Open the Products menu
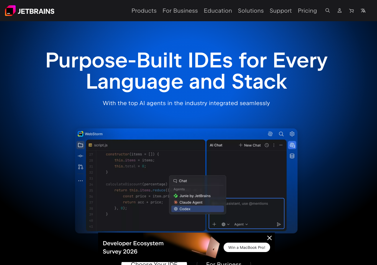 click(144, 11)
